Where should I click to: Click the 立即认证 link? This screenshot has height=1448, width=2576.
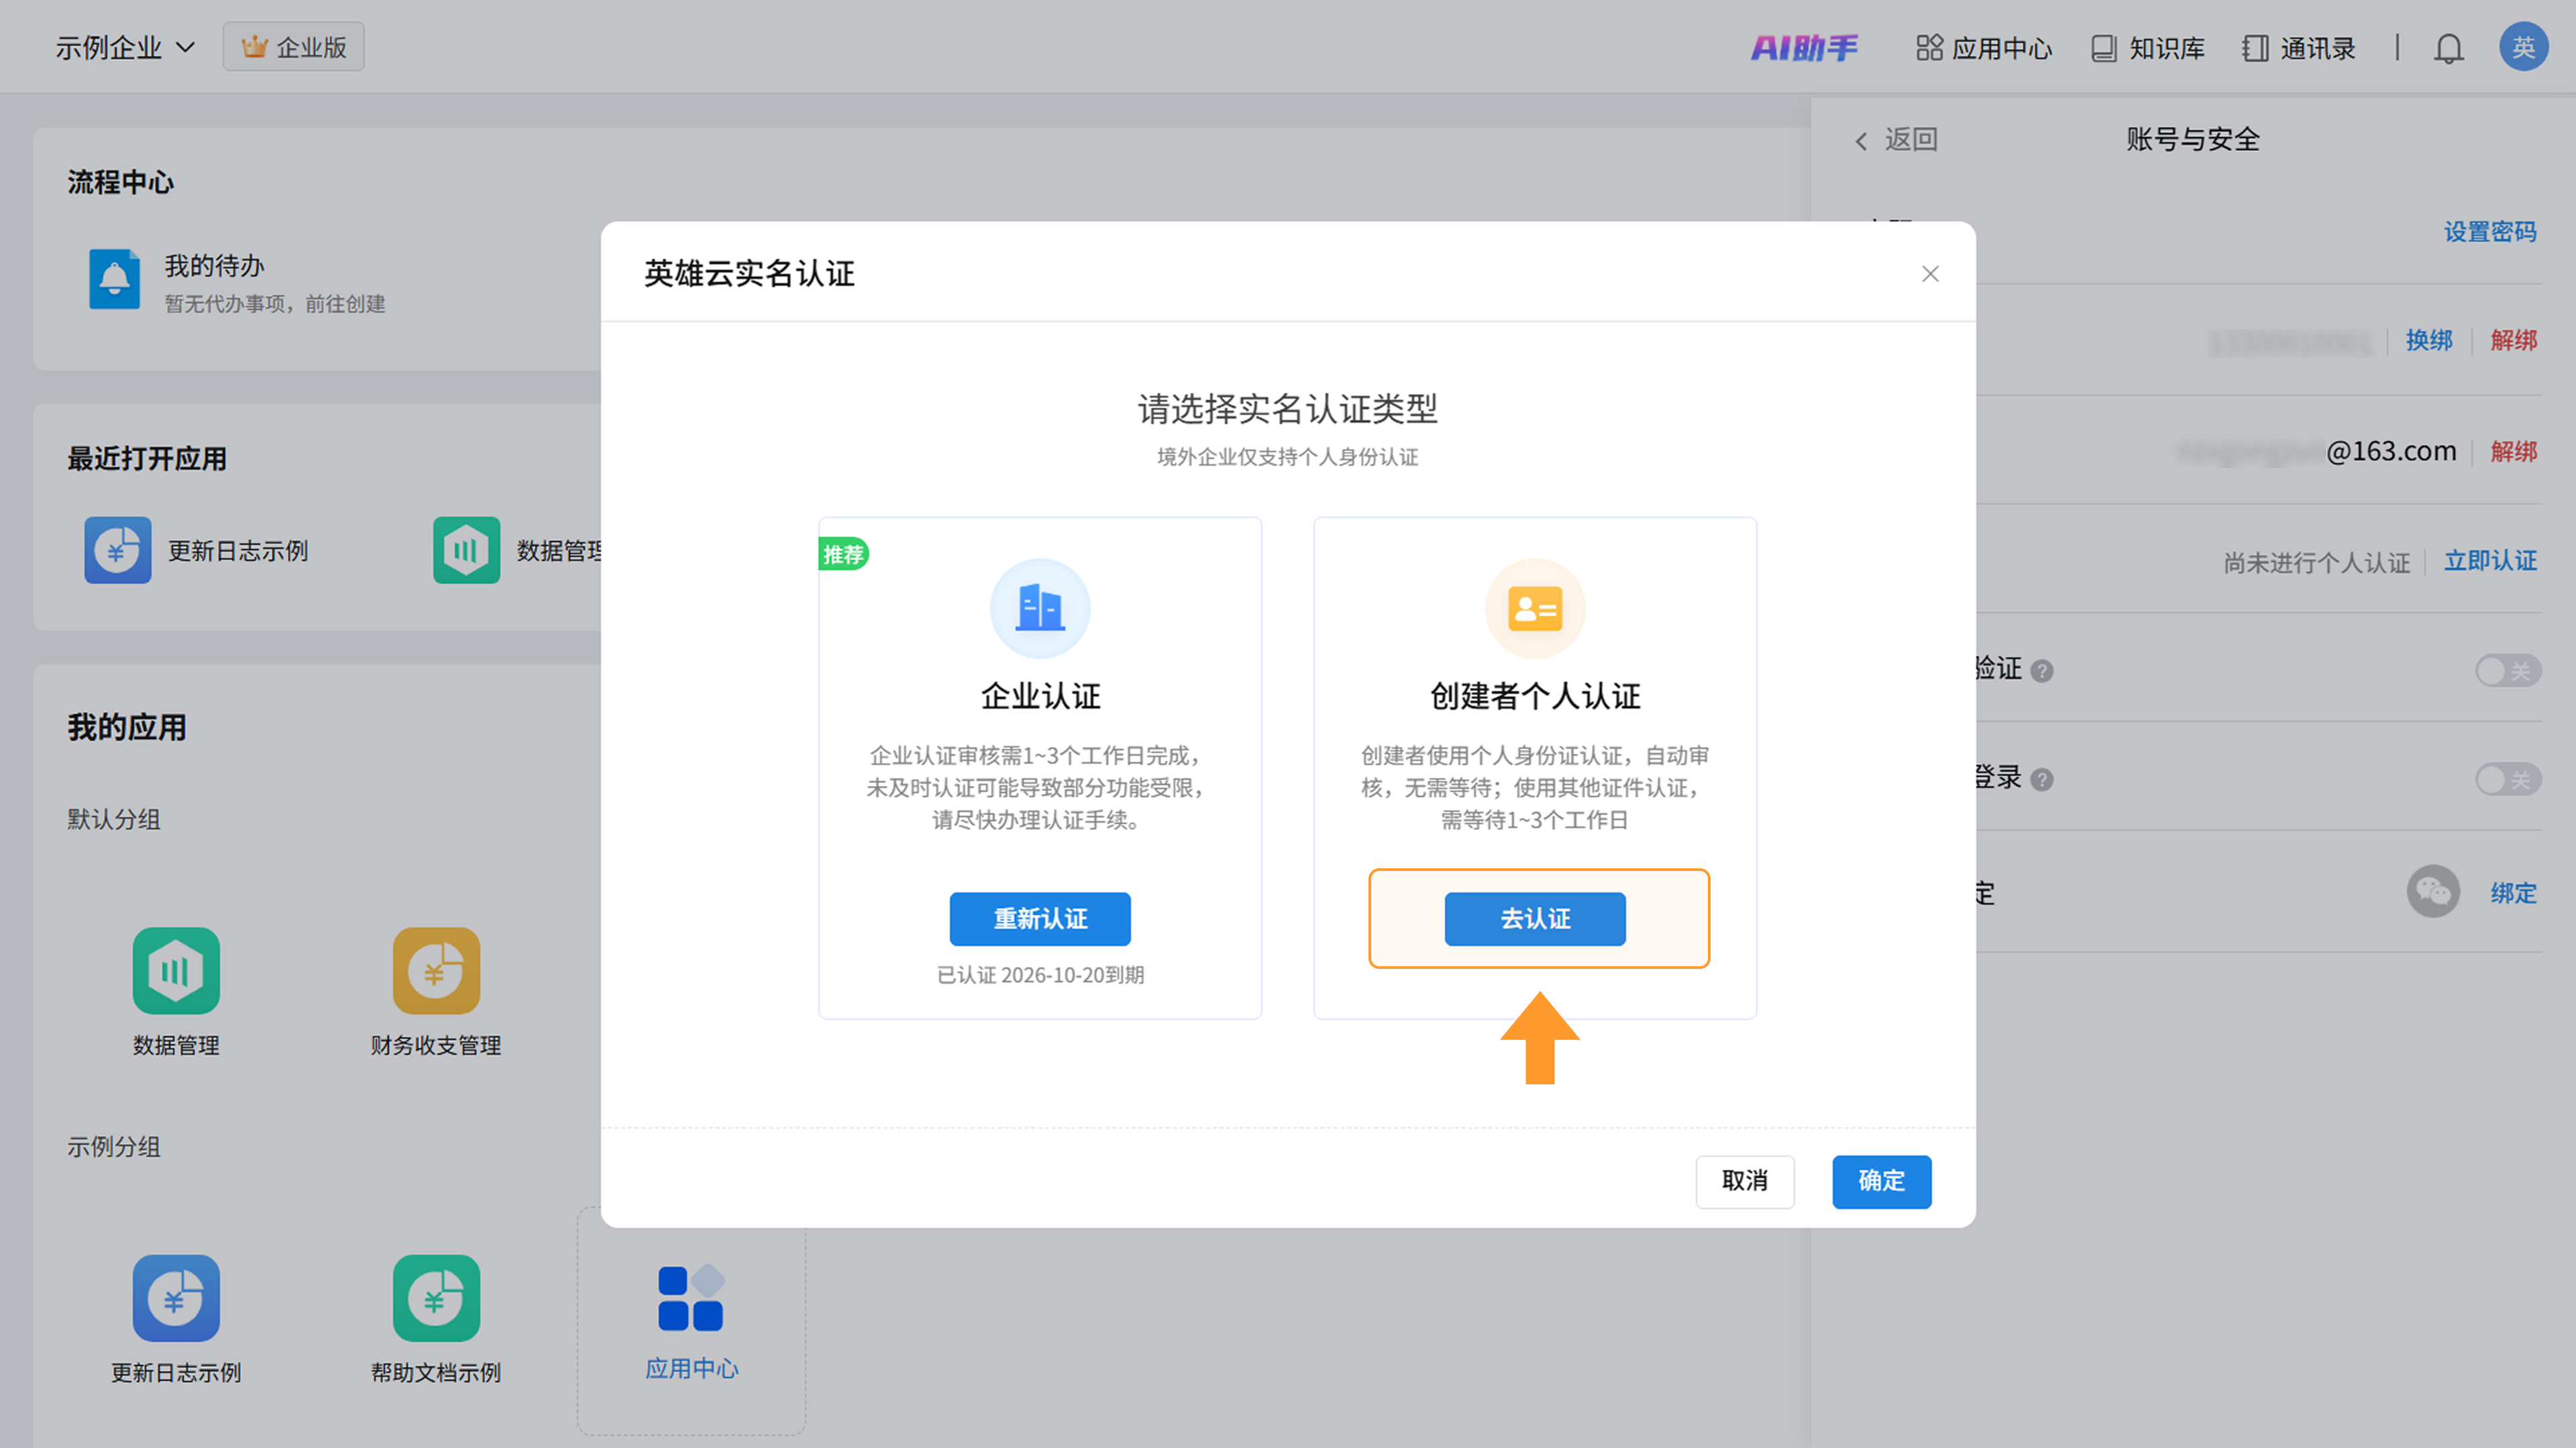click(2490, 561)
